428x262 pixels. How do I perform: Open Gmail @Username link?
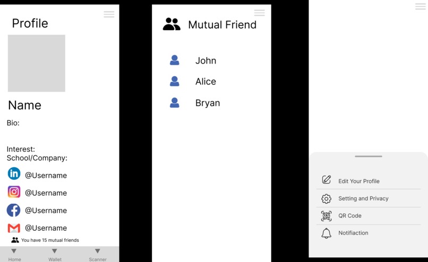[x=46, y=228]
